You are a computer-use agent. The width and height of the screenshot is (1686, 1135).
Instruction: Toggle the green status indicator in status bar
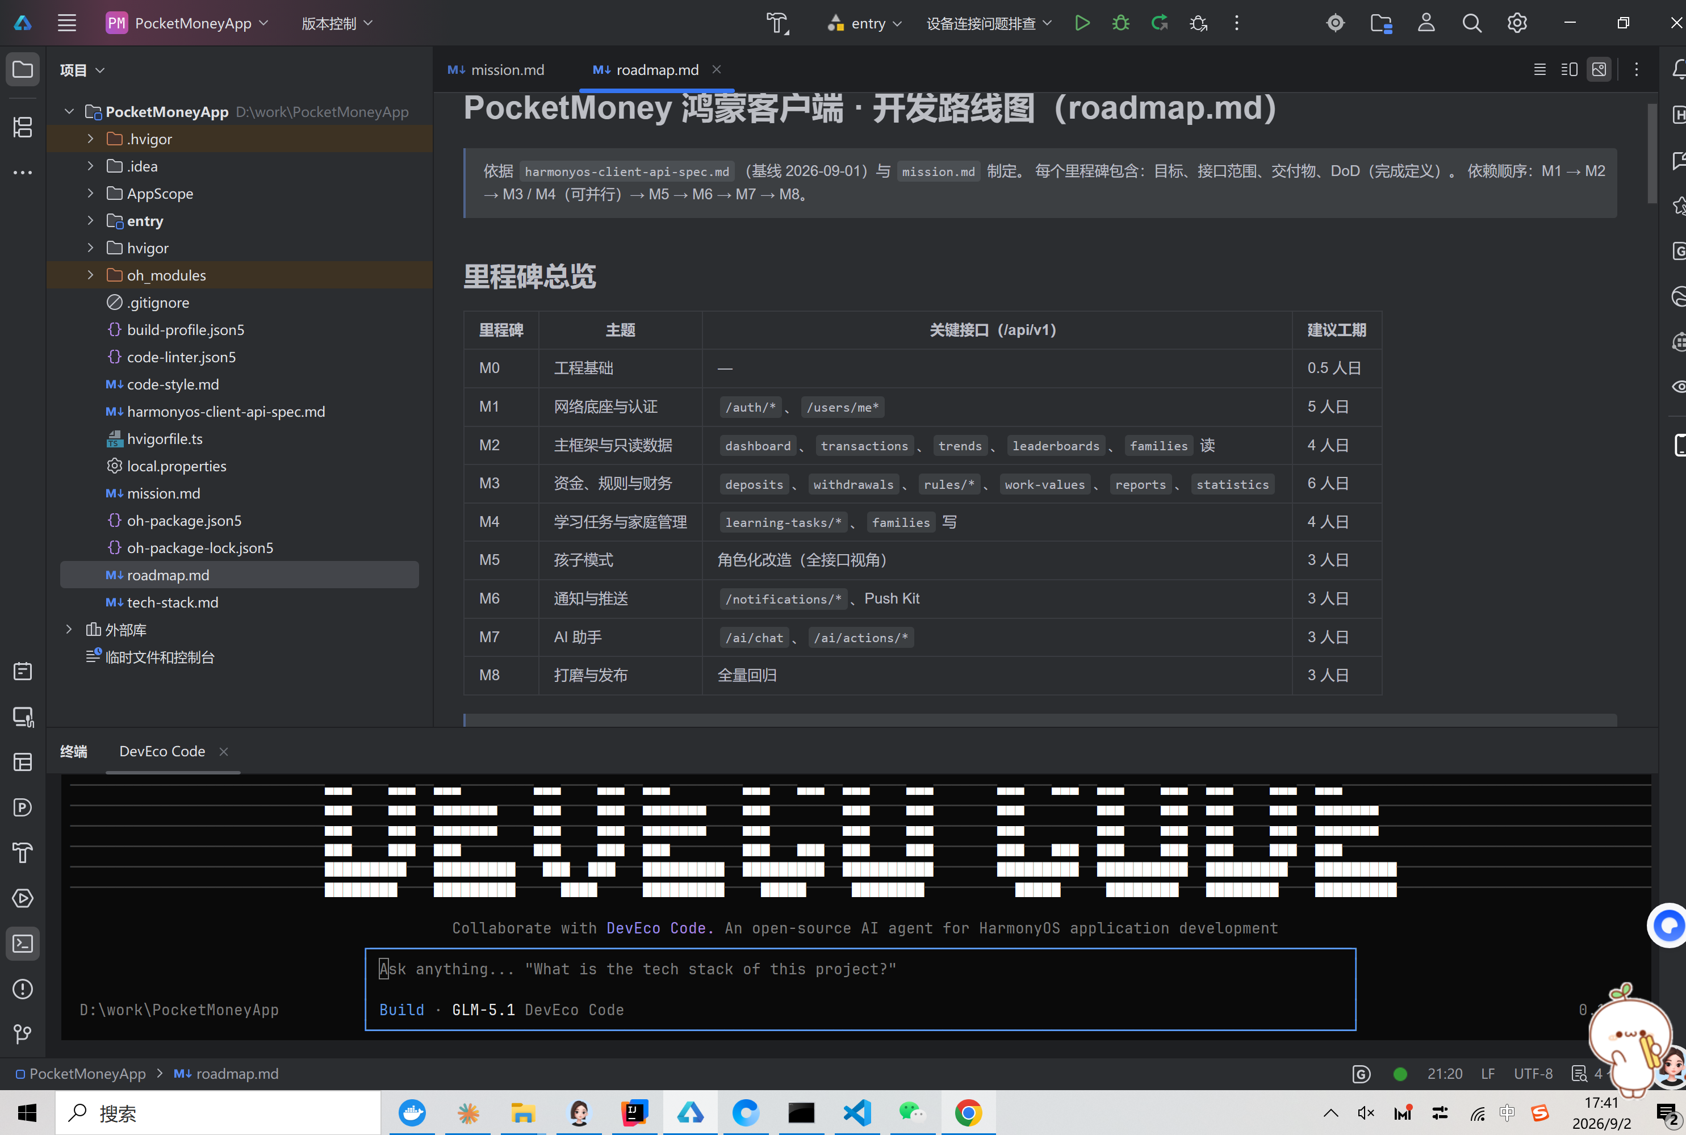(x=1400, y=1074)
